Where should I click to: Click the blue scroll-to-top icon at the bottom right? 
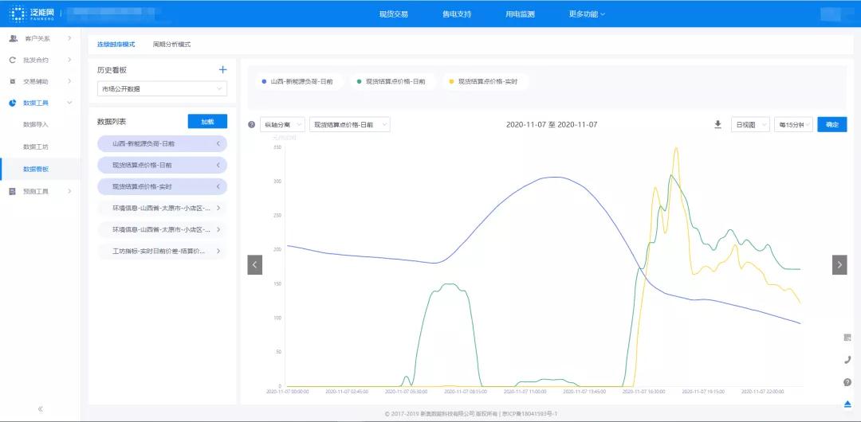847,403
